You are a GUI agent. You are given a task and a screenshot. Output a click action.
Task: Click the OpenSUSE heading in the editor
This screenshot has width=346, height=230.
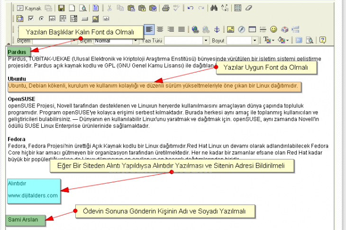pos(21,99)
